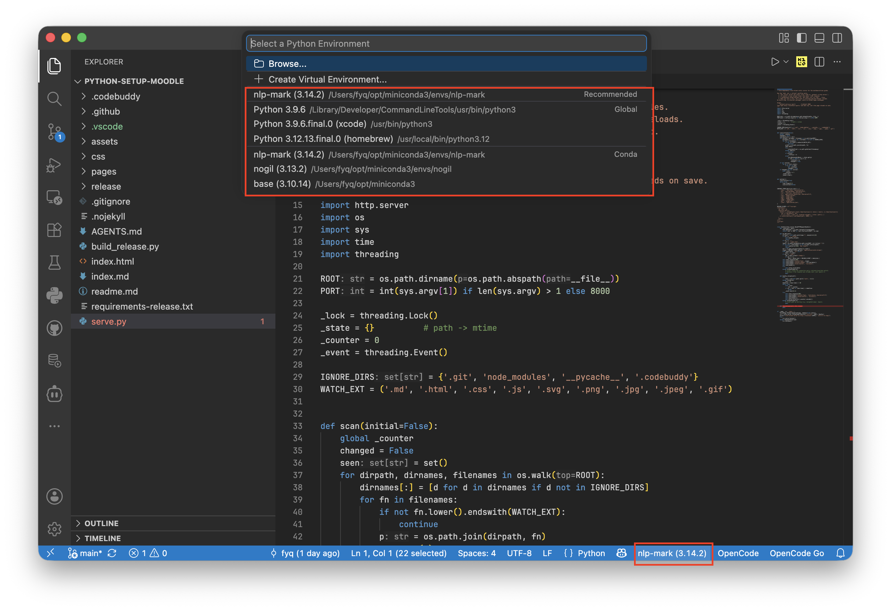The image size is (891, 611).
Task: Open Source Control view with badge 1
Action: point(55,132)
